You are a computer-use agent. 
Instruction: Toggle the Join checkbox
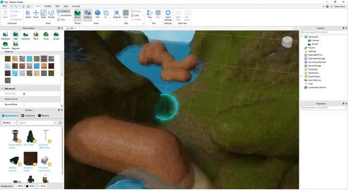pos(58,19)
